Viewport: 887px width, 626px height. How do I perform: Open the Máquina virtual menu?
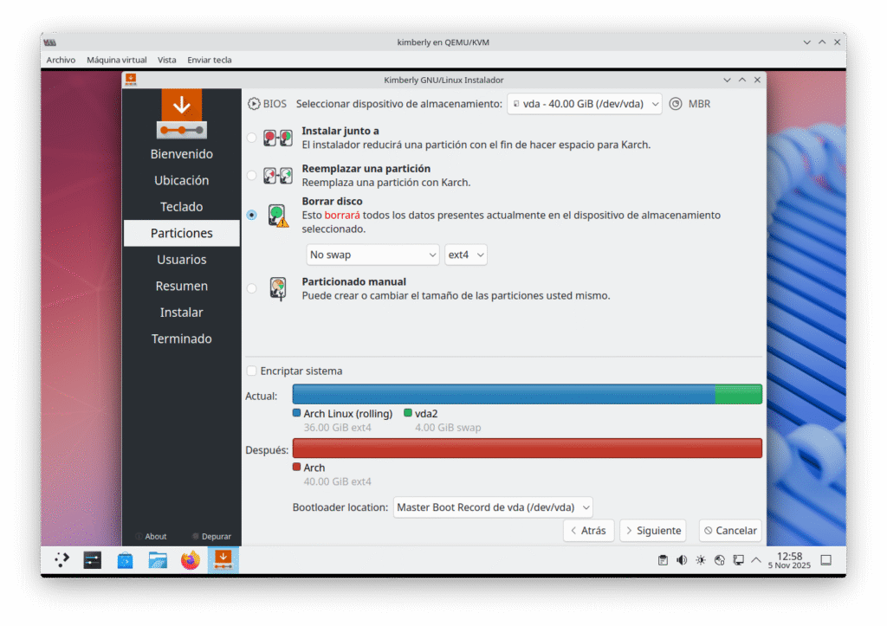(117, 60)
